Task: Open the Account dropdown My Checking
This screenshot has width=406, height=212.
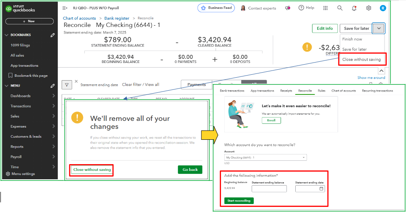Action: point(265,157)
